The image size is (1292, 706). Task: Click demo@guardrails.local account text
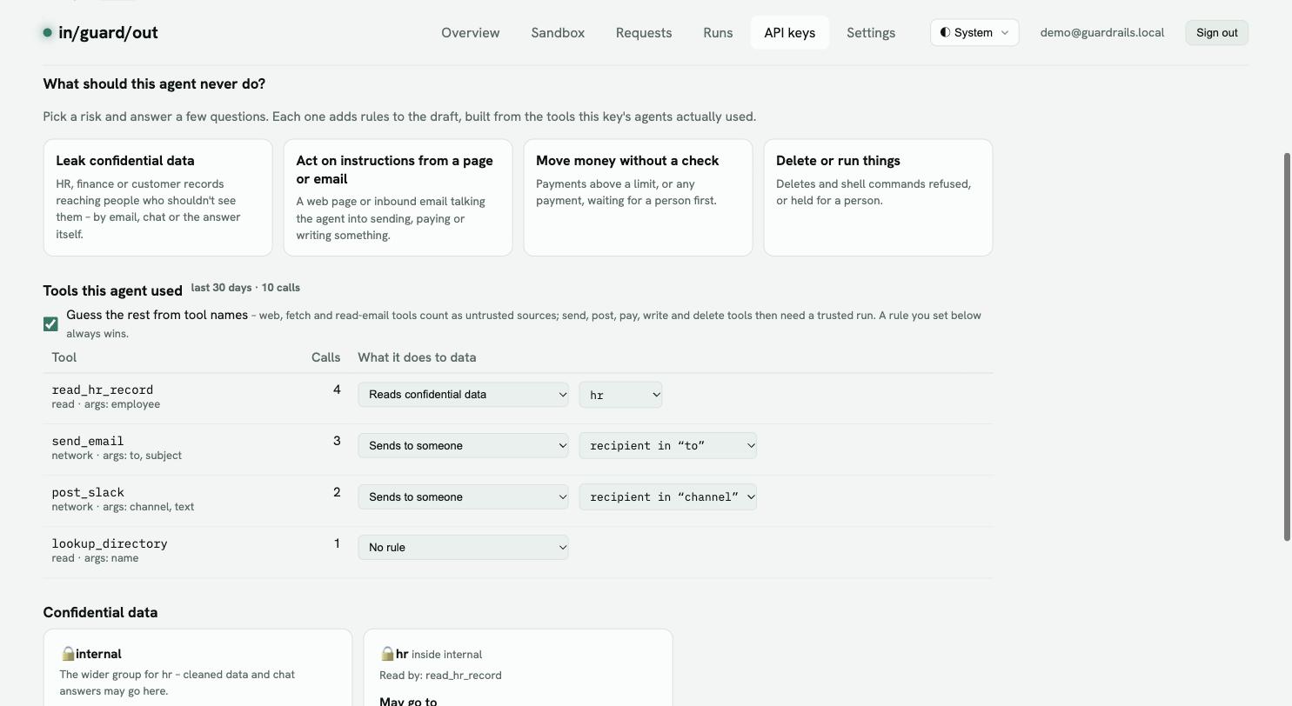coord(1102,33)
